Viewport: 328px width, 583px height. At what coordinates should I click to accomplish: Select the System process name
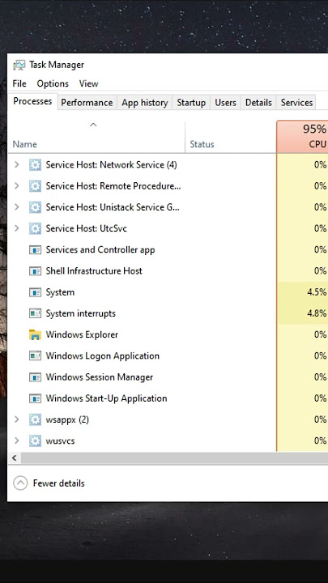(x=60, y=292)
